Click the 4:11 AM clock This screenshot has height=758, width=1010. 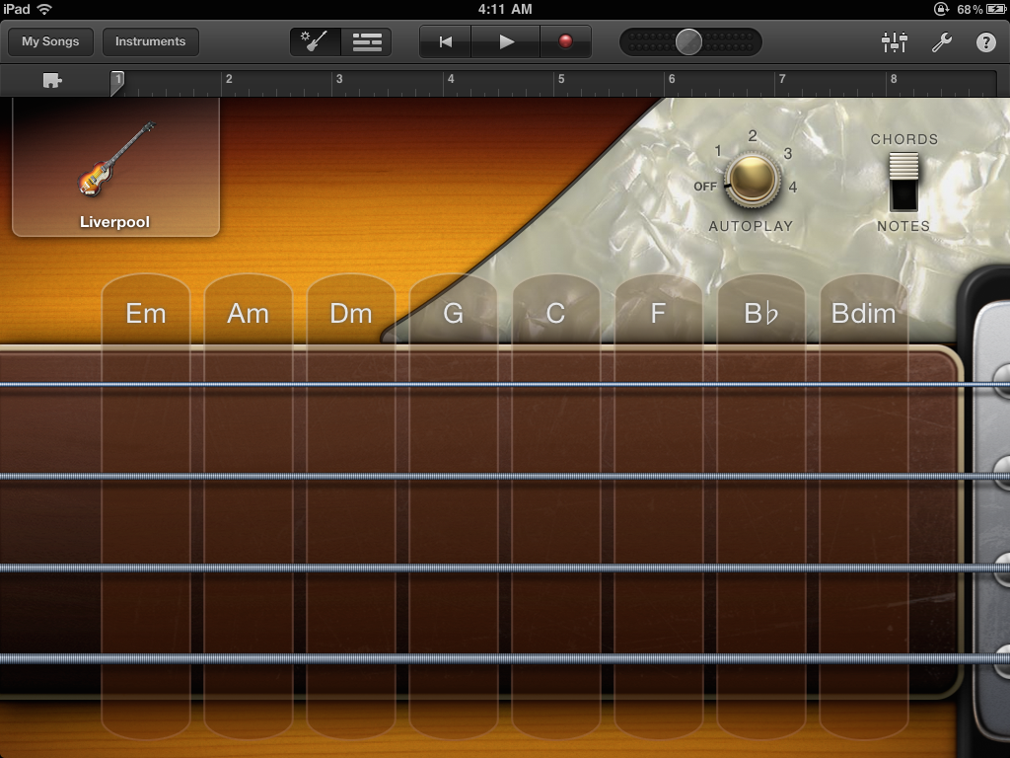coord(505,9)
